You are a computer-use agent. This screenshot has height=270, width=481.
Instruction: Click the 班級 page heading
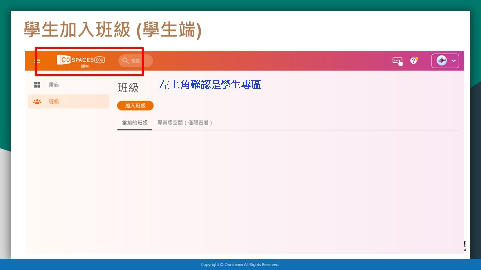pos(128,88)
